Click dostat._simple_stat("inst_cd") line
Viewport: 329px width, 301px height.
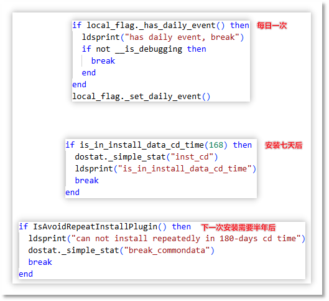(146, 157)
